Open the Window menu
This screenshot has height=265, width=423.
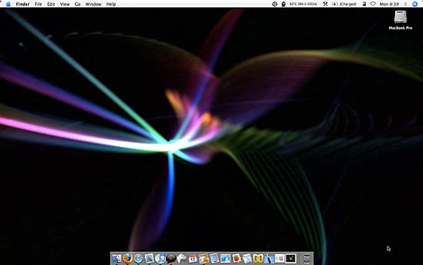point(93,4)
